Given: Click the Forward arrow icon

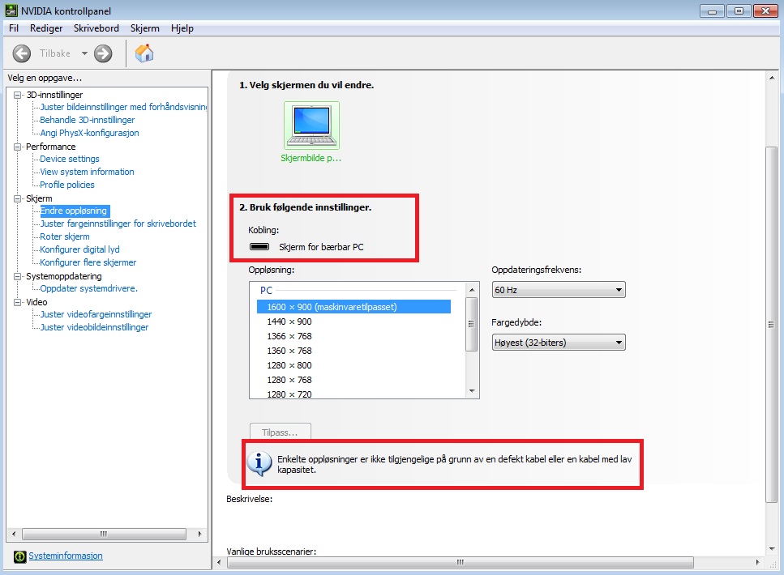Looking at the screenshot, I should click(x=103, y=53).
